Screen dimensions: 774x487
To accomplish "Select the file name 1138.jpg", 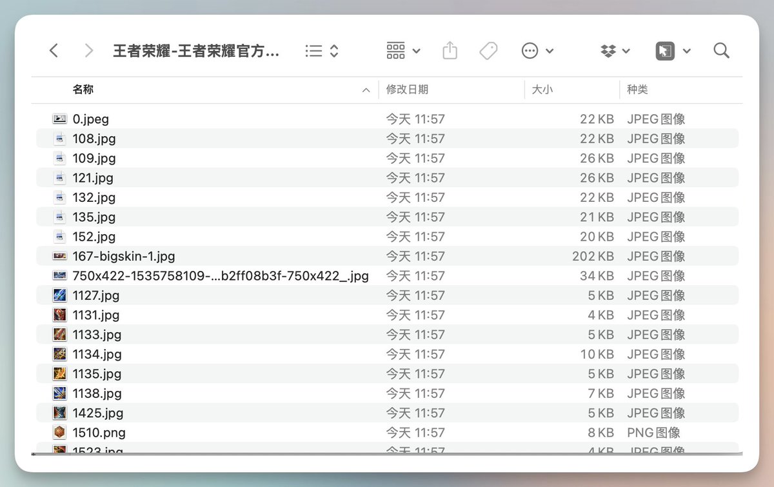I will point(97,393).
